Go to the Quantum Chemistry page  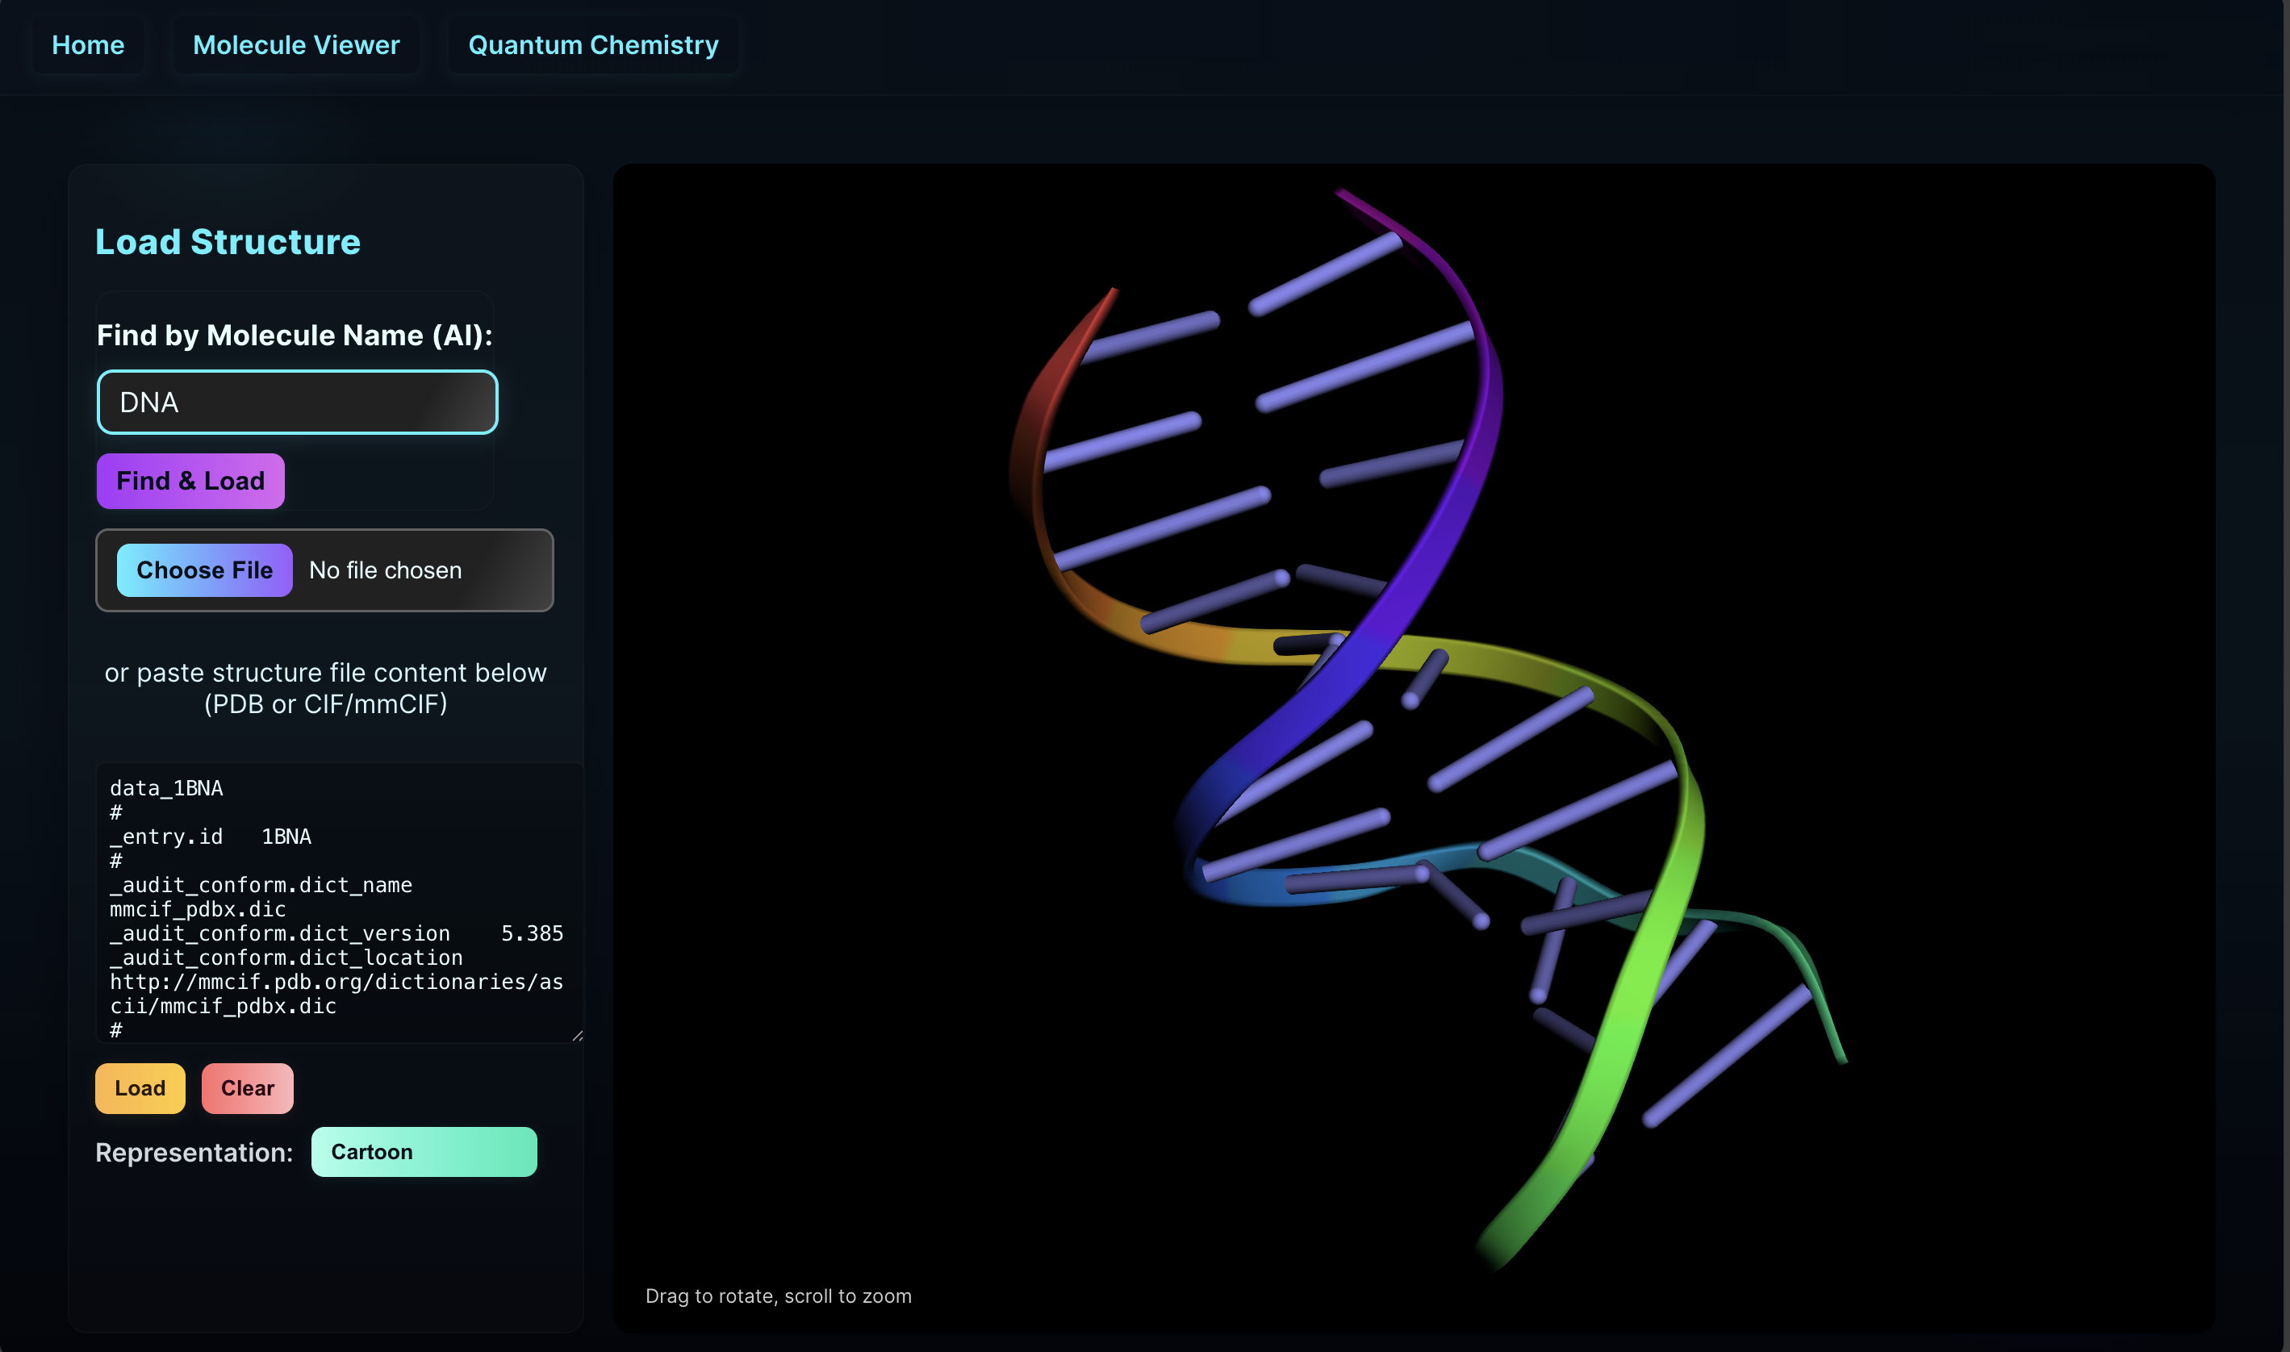592,44
